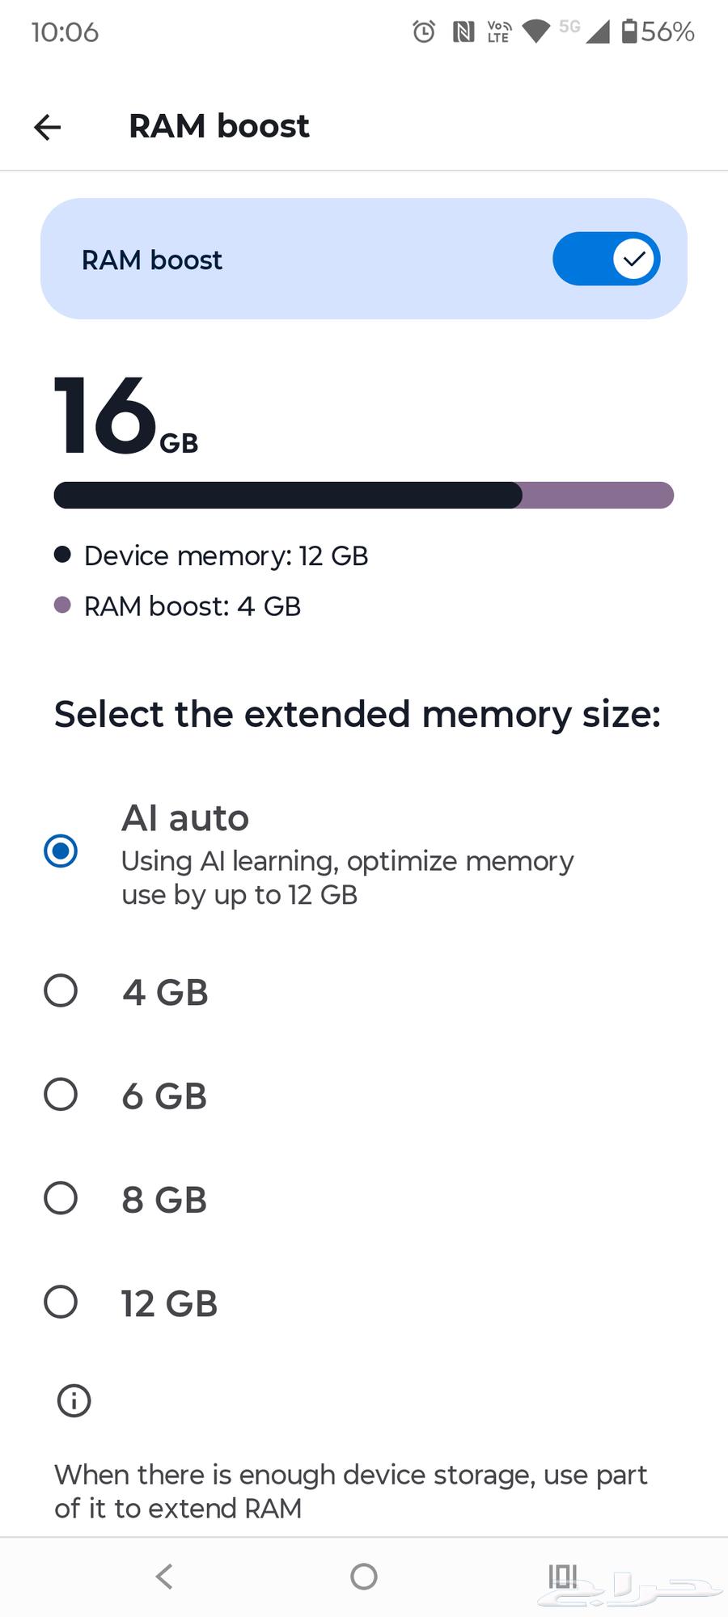This screenshot has height=1617, width=728.
Task: Tap the battery status icon
Action: tap(629, 31)
